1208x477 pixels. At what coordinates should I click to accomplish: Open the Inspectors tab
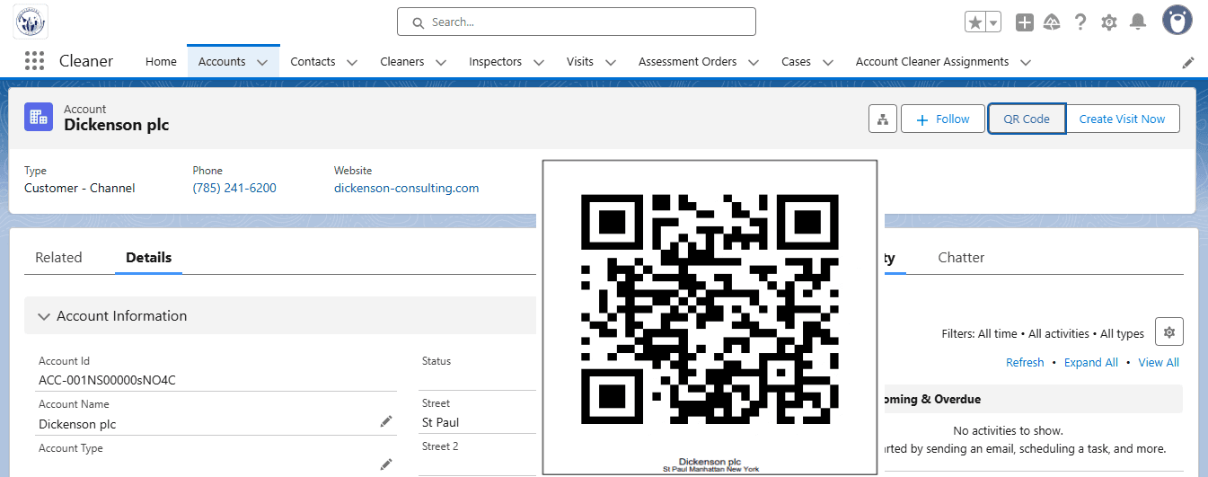[495, 62]
